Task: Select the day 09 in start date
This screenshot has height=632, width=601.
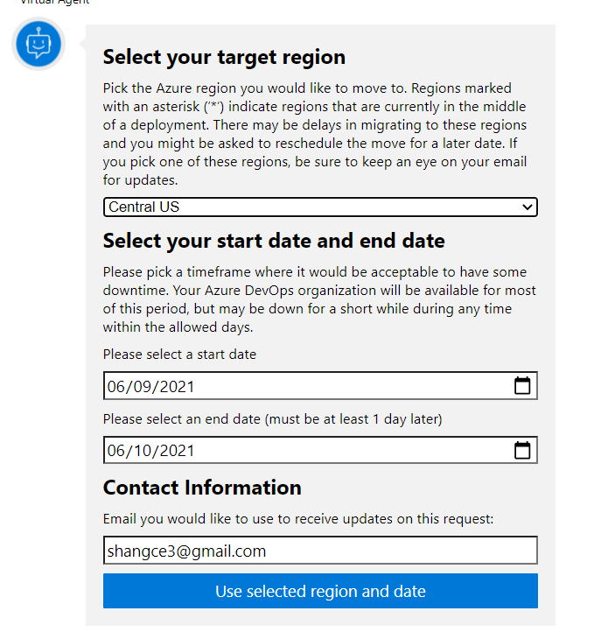Action: 143,387
